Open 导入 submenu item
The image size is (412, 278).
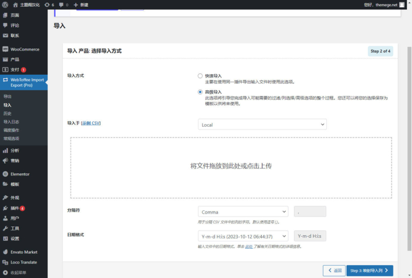coord(7,105)
